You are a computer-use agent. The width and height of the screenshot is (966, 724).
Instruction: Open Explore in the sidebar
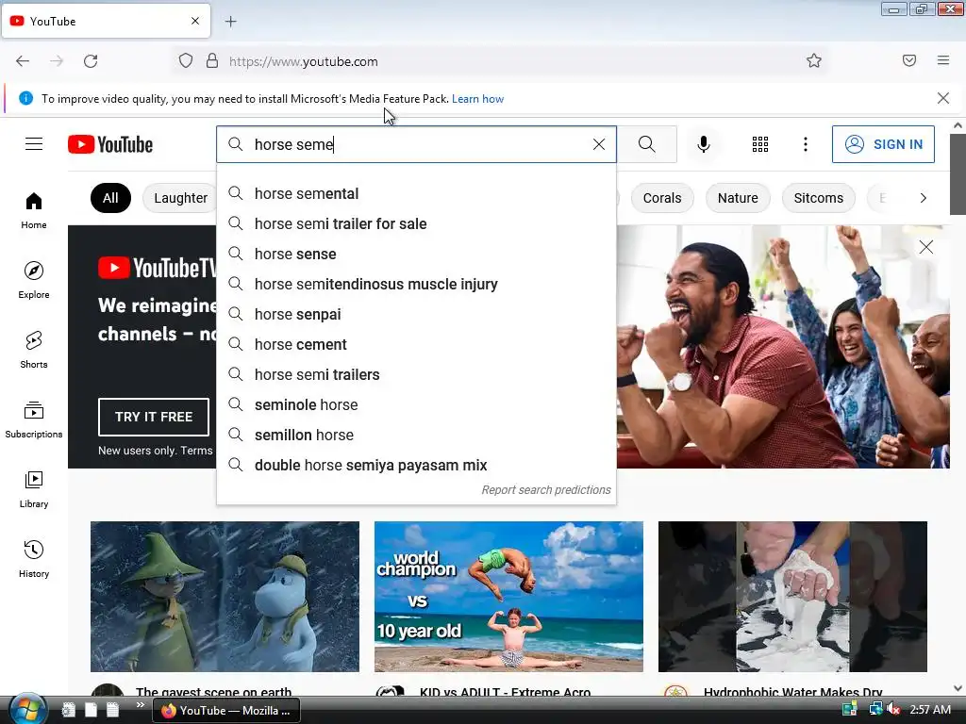pyautogui.click(x=34, y=280)
